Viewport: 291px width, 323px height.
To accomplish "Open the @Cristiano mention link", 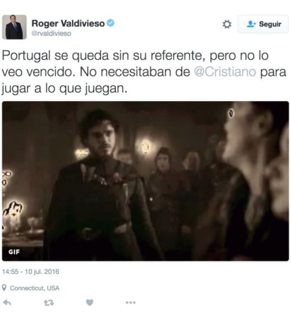I will 225,72.
